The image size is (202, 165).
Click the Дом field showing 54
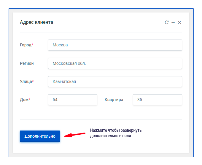pos(73,100)
